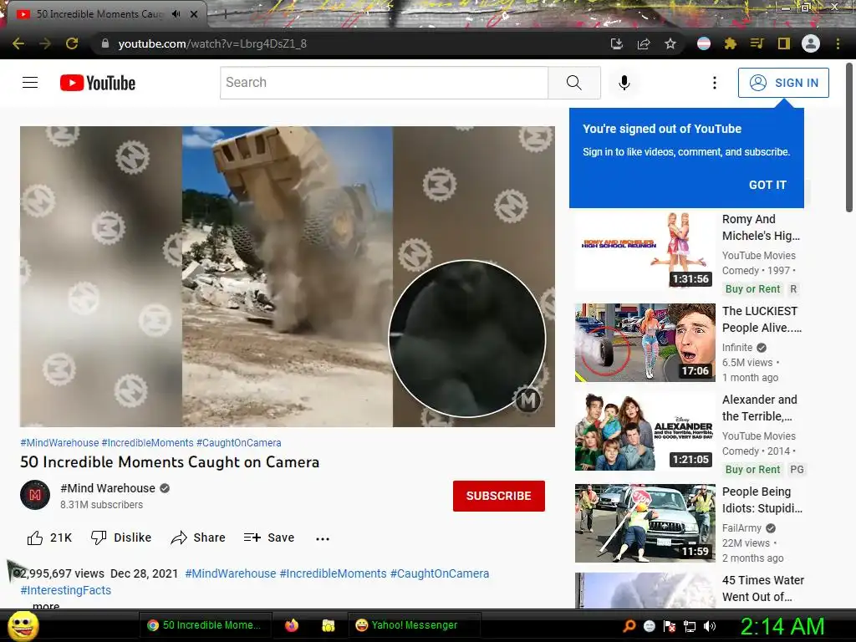Bookmark this page with the star icon
Viewport: 856px width, 642px height.
tap(670, 43)
